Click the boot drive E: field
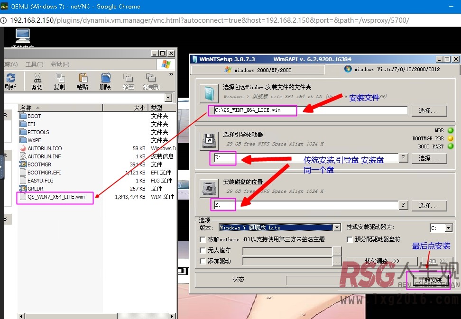This screenshot has width=461, height=319. pyautogui.click(x=305, y=158)
